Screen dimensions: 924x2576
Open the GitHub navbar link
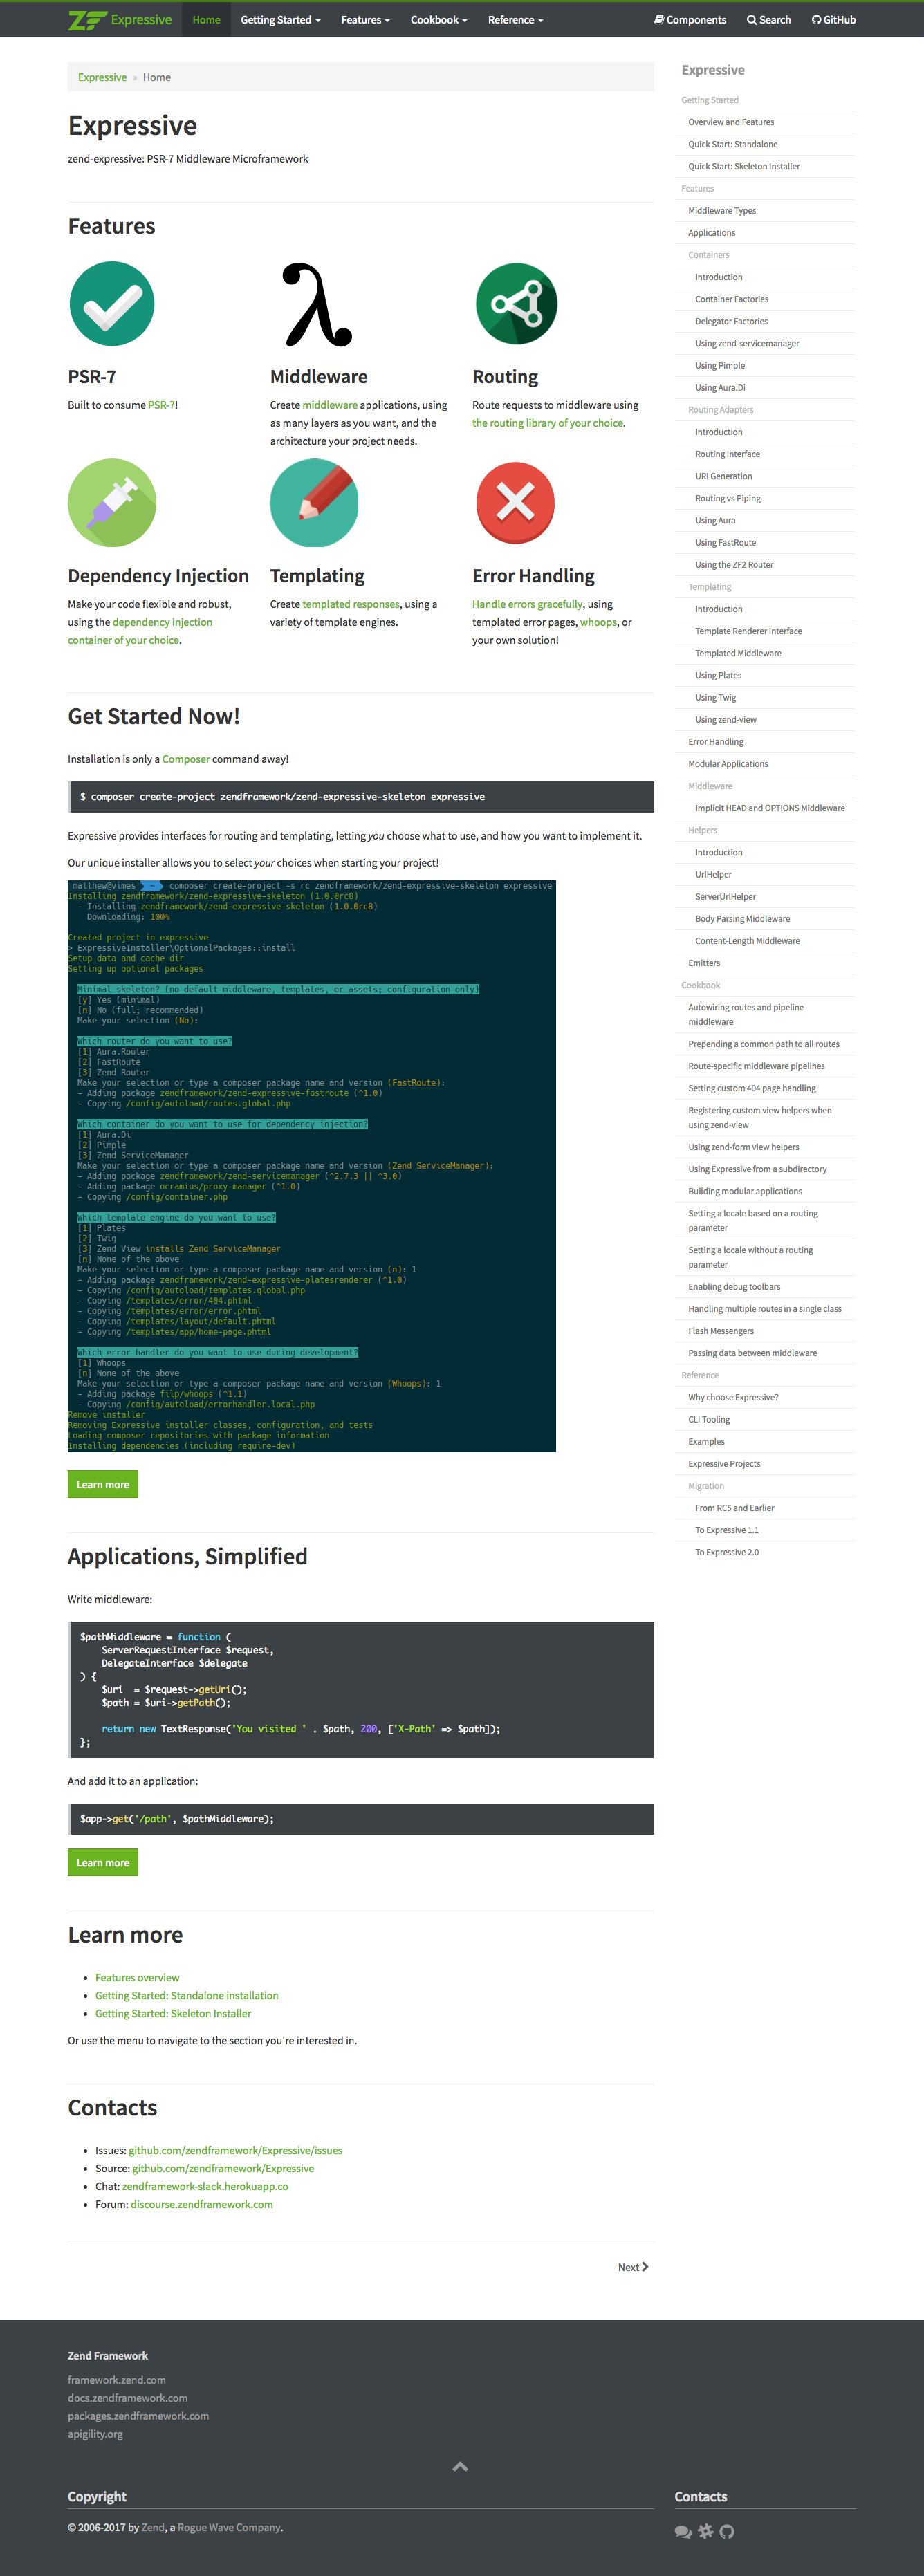click(x=833, y=19)
